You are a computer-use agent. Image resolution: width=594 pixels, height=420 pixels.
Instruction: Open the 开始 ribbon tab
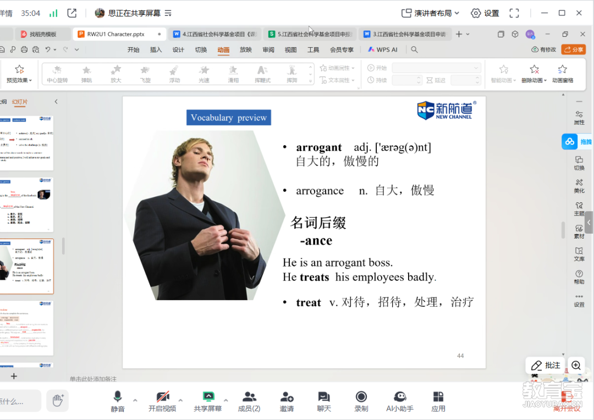[x=133, y=49]
